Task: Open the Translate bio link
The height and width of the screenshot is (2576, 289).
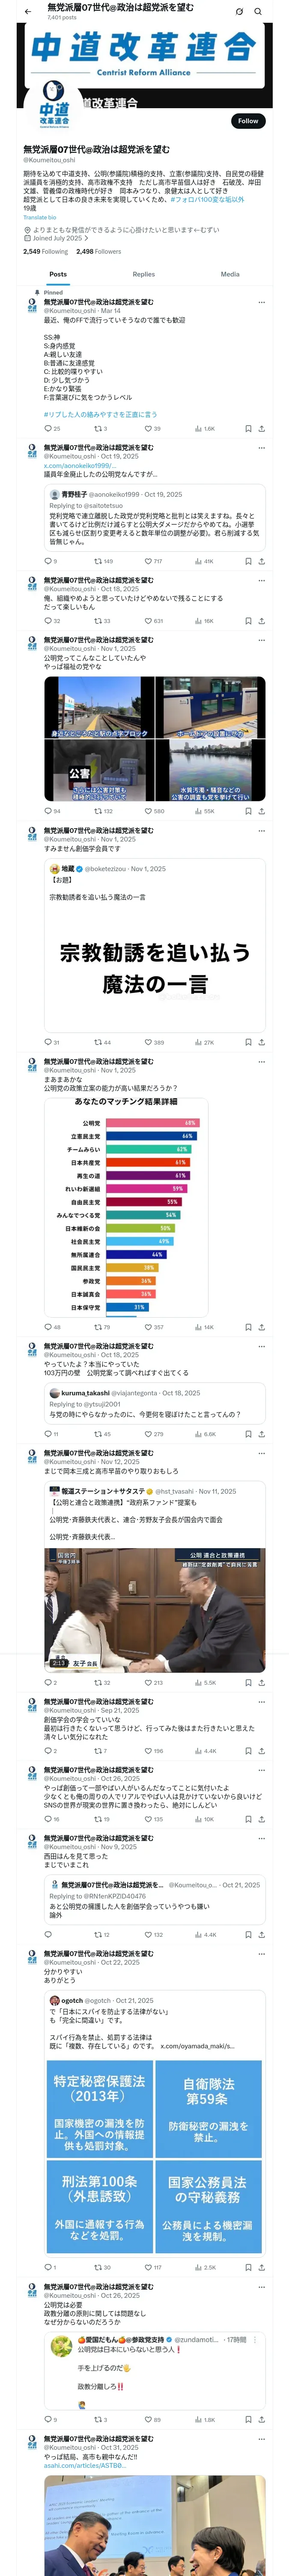Action: [40, 217]
